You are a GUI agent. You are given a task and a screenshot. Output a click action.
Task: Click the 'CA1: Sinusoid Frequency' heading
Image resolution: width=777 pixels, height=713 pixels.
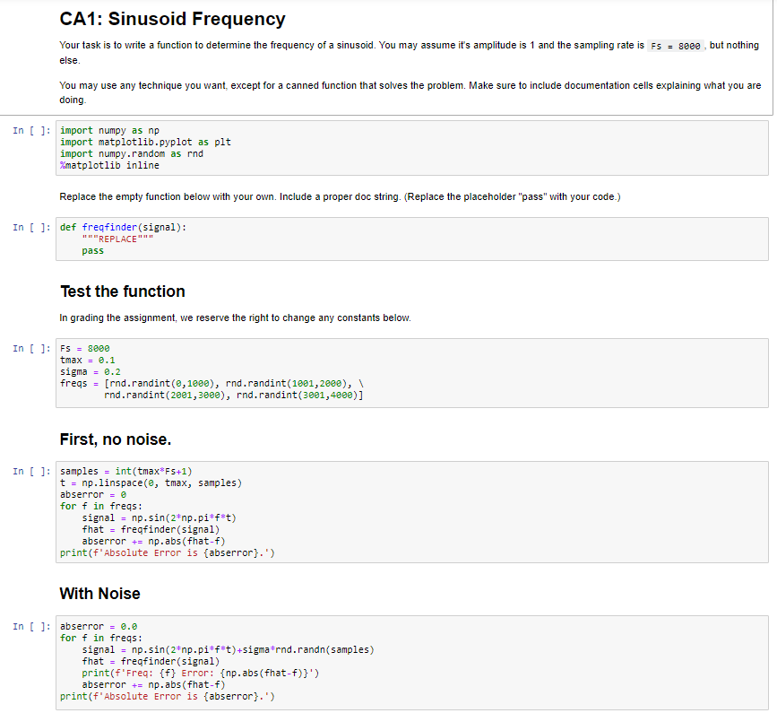tap(172, 19)
